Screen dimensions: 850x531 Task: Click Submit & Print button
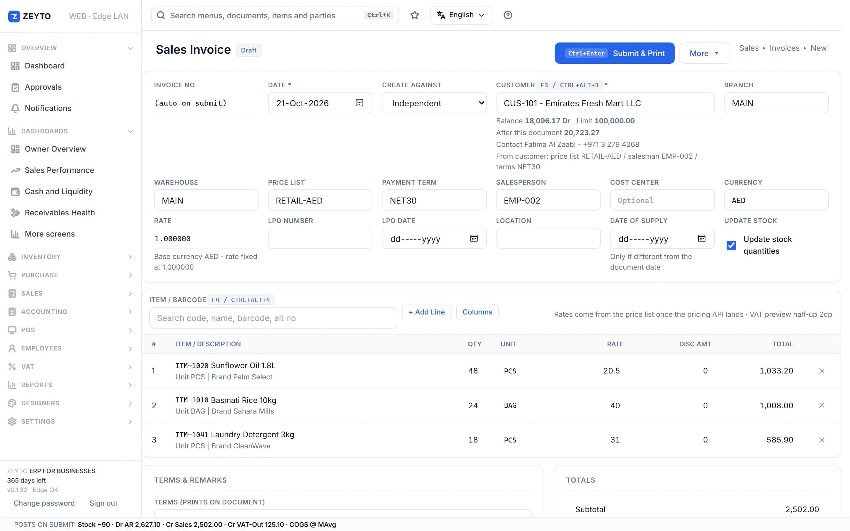click(614, 53)
